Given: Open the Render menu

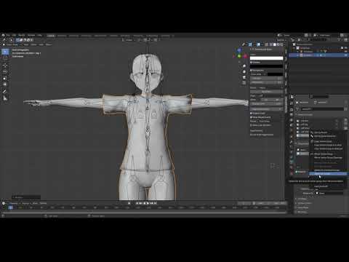Looking at the screenshot, I should pyautogui.click(x=22, y=36).
